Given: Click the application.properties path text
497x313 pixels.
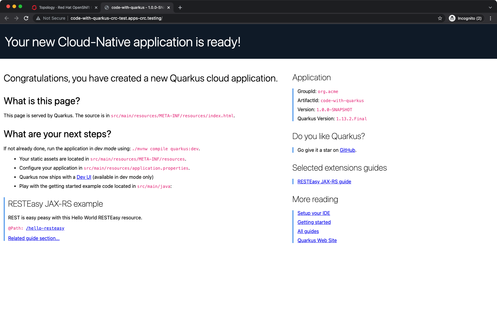Looking at the screenshot, I should (x=136, y=168).
